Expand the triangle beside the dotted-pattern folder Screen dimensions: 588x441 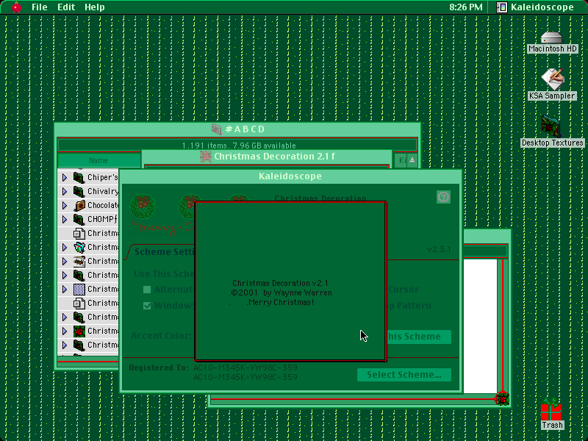pos(65,289)
